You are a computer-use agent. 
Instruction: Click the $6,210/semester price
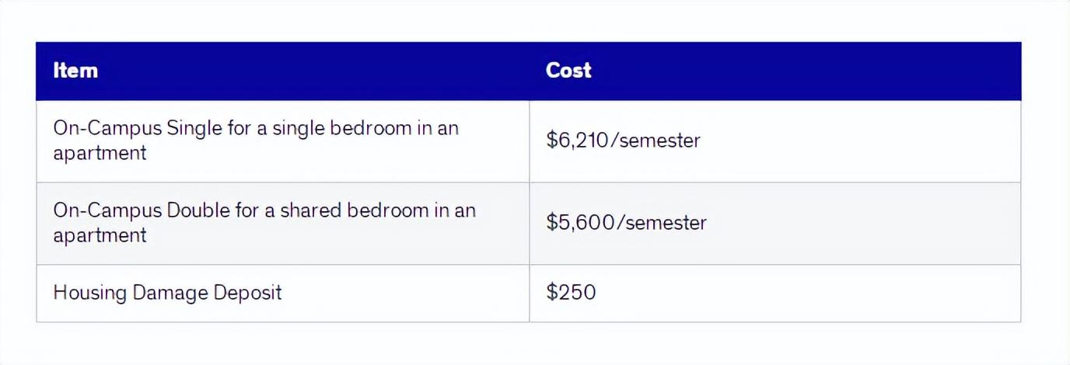pos(623,141)
